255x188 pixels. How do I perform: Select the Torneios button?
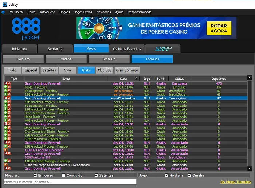(x=152, y=59)
